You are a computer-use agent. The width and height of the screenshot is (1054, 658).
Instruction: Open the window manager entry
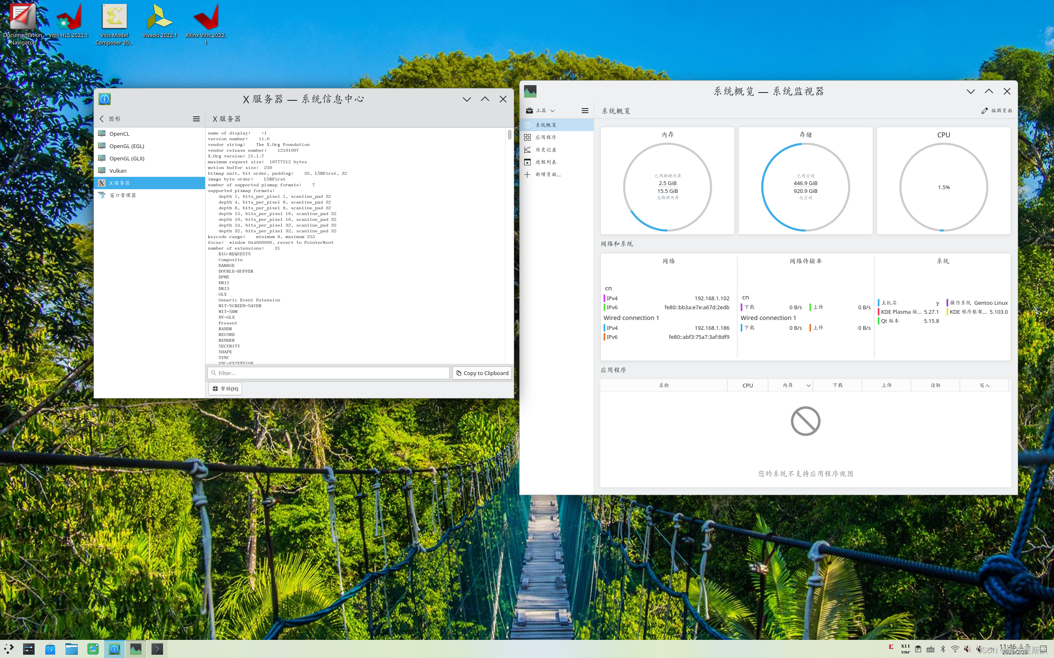[x=122, y=195]
